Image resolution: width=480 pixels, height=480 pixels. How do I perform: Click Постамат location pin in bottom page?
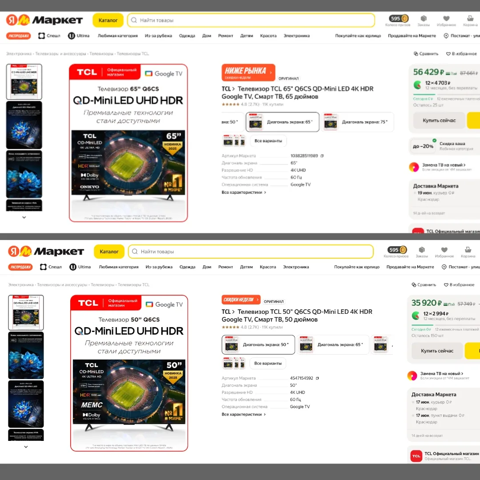tap(444, 267)
